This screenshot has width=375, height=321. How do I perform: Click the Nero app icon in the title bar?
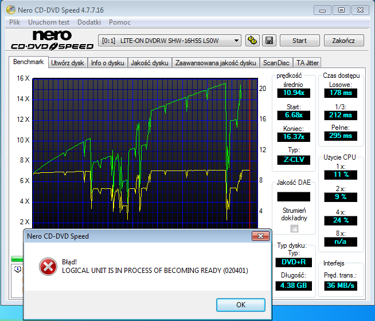pyautogui.click(x=11, y=10)
